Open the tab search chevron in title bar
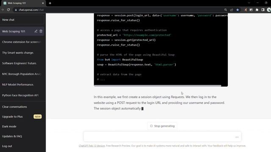The image size is (271, 152). 249,3
